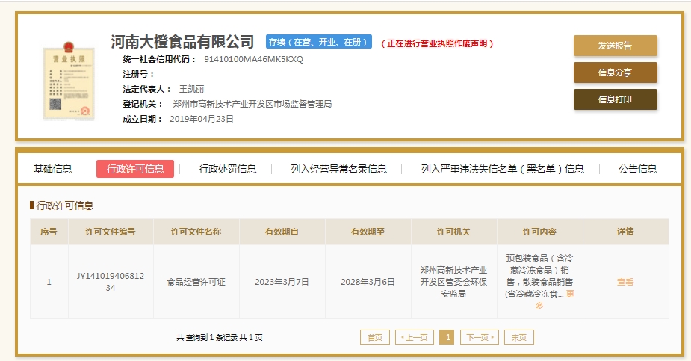Click the 许可内容 column header
This screenshot has width=691, height=361.
[x=540, y=232]
